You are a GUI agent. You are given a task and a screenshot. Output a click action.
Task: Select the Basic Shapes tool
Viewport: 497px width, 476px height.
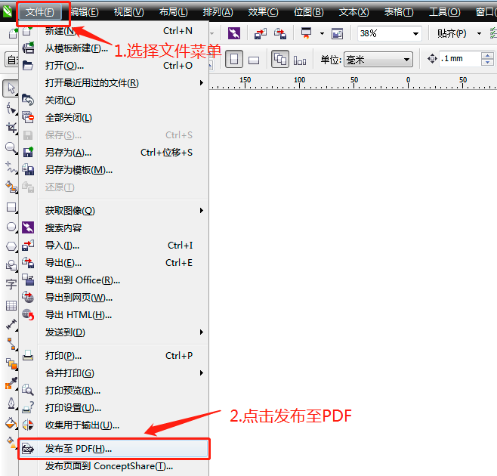pos(11,265)
